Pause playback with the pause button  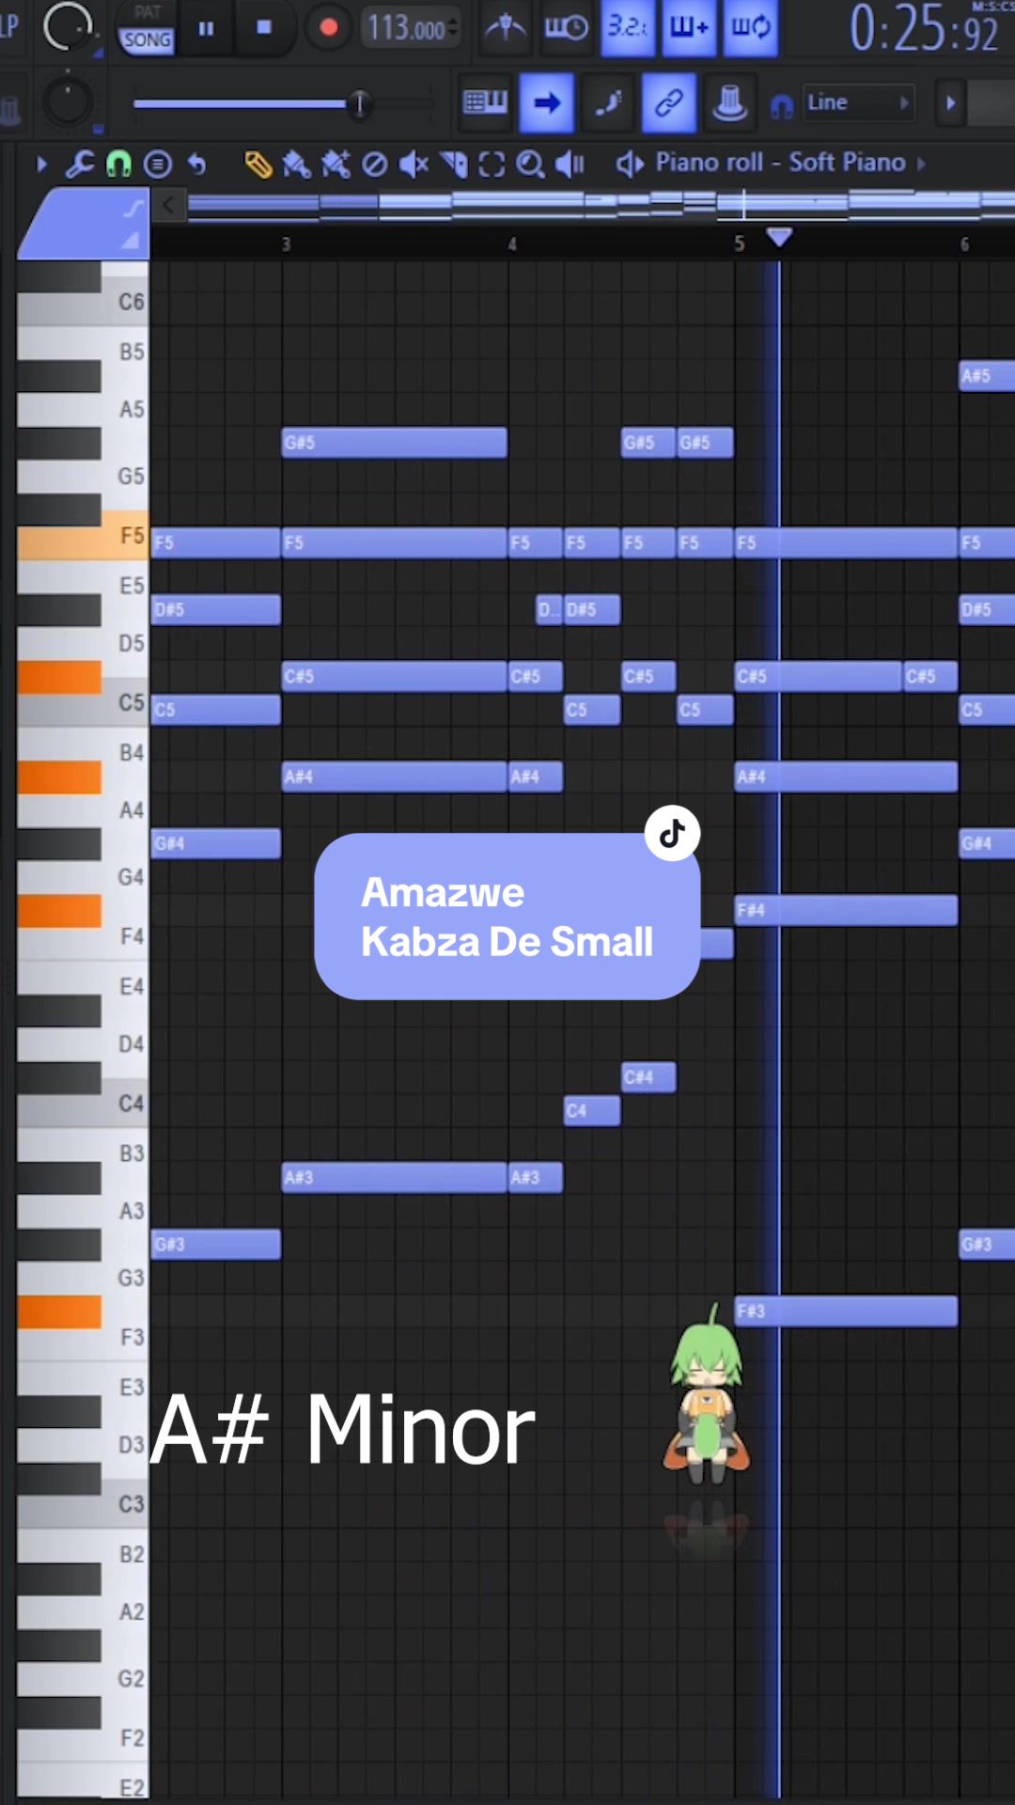[206, 28]
